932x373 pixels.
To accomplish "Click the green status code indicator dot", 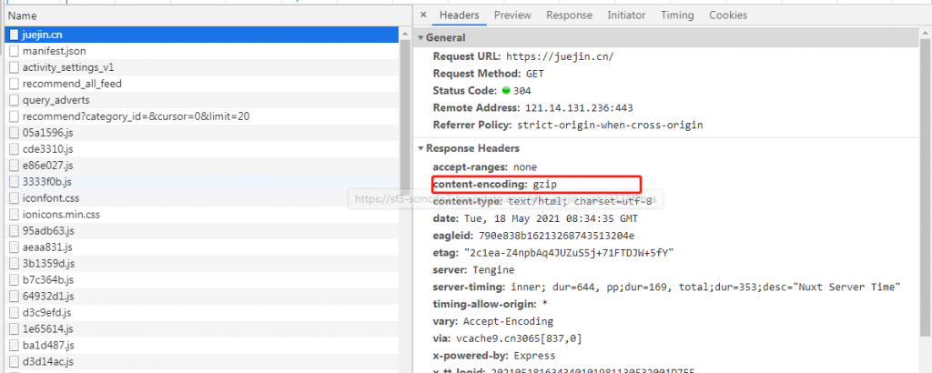I will [506, 91].
